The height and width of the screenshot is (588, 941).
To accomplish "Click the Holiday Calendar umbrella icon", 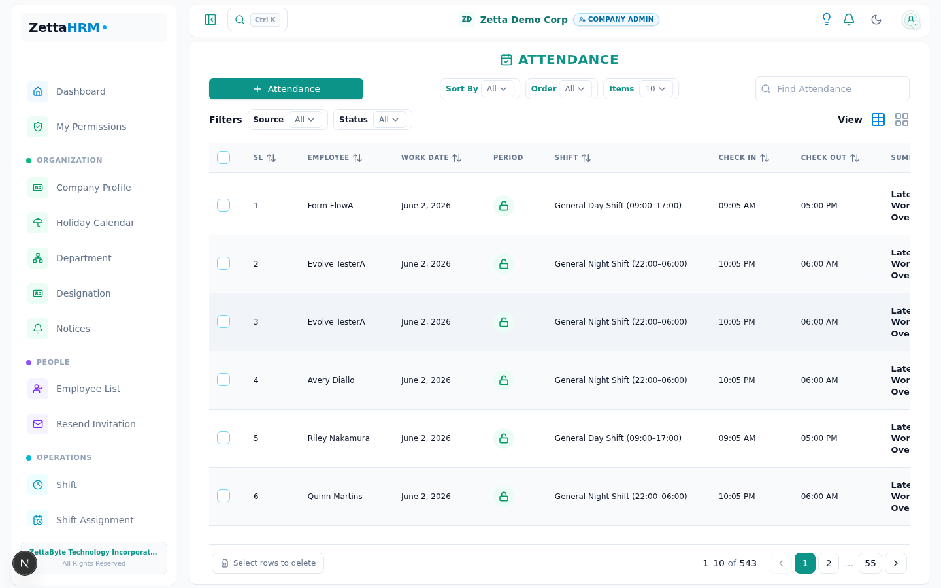I will coord(38,223).
